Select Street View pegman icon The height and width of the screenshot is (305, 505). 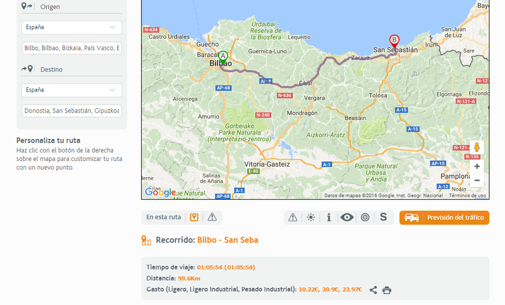point(477,148)
